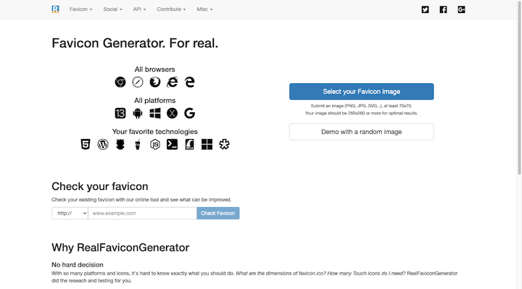Screen dimensions: 522x289
Task: Click the Check Favicon button
Action: coord(217,213)
